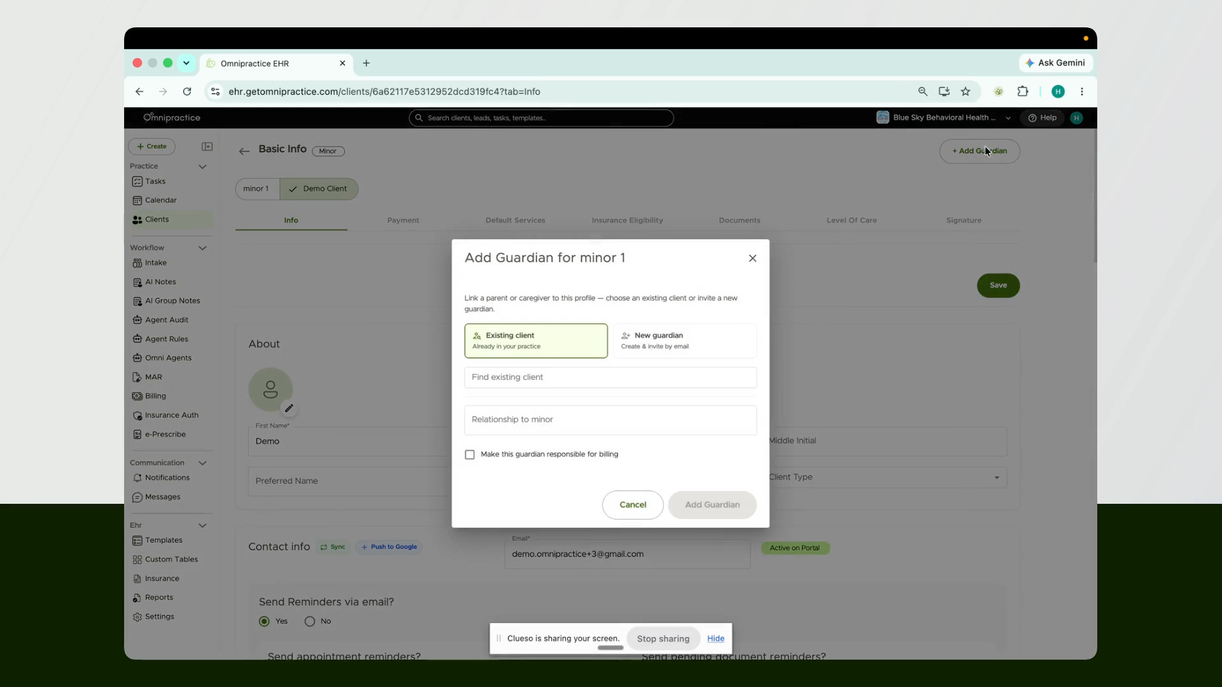
Task: Click Hide link in sharing bar
Action: pos(715,639)
